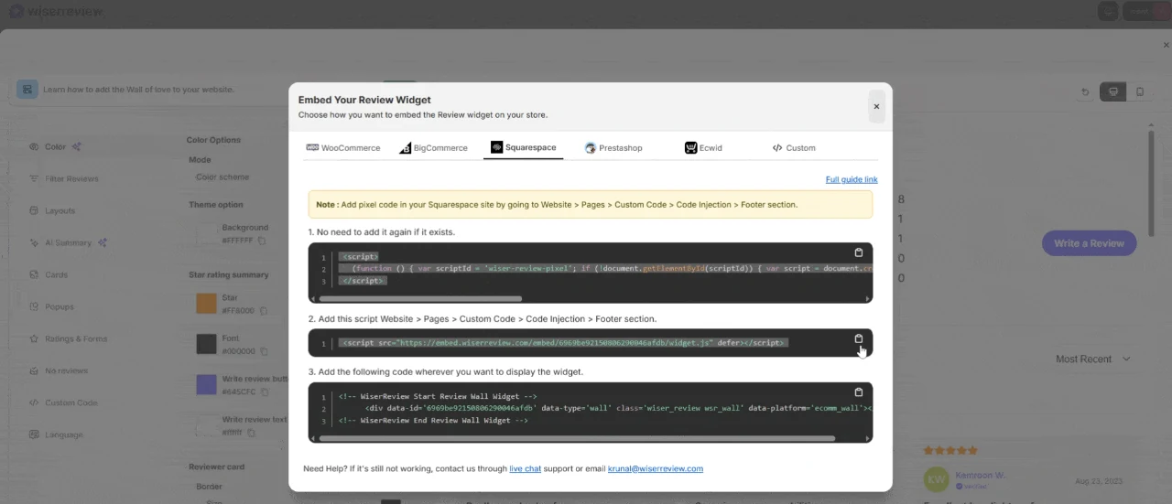Click the Wall of love guide icon
Viewport: 1172px width, 504px height.
pos(27,89)
